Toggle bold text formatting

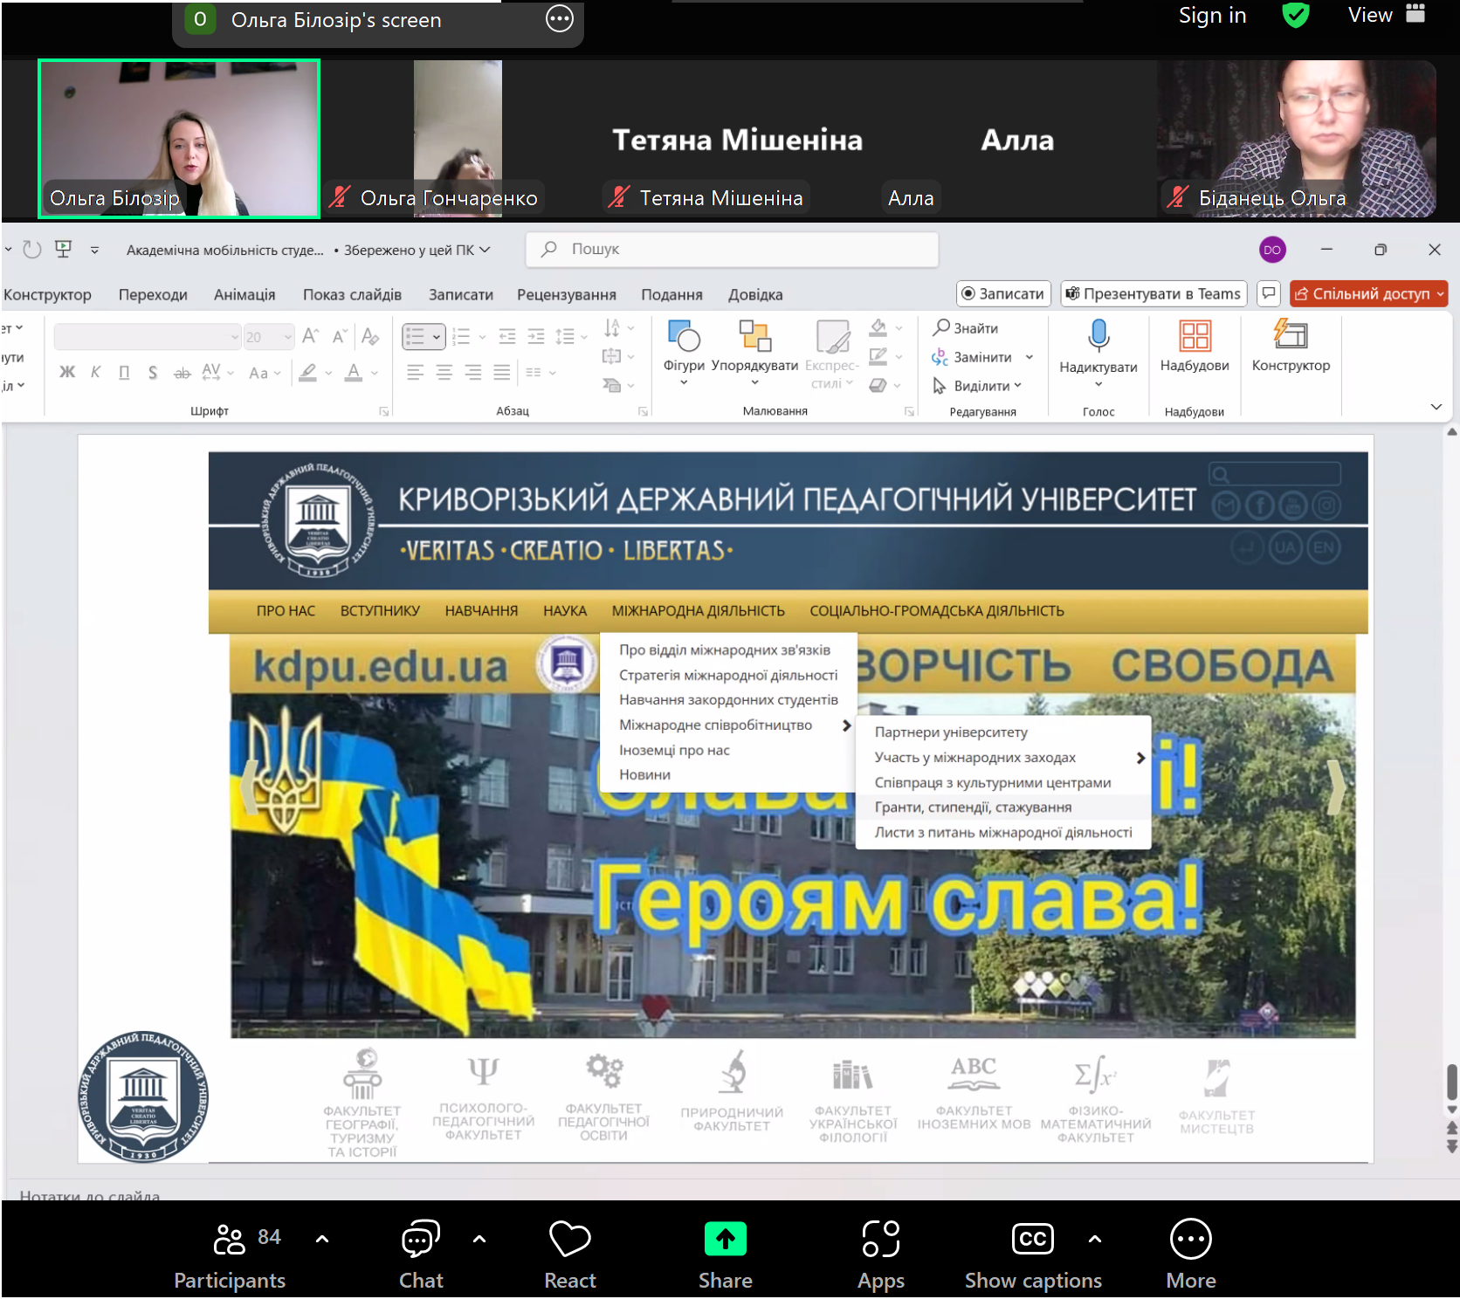tap(67, 373)
